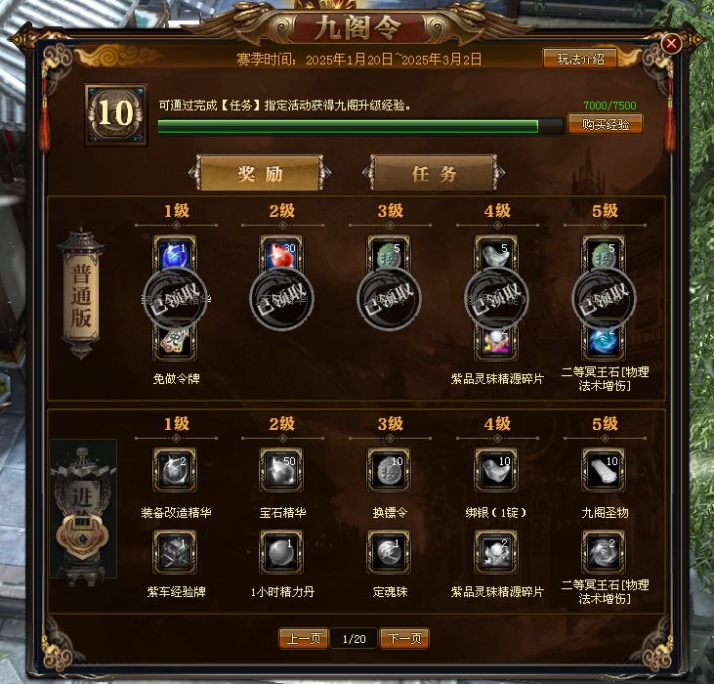Viewport: 714px width, 684px height.
Task: Click the 宝石精华 icon showing 50
Action: pos(281,470)
